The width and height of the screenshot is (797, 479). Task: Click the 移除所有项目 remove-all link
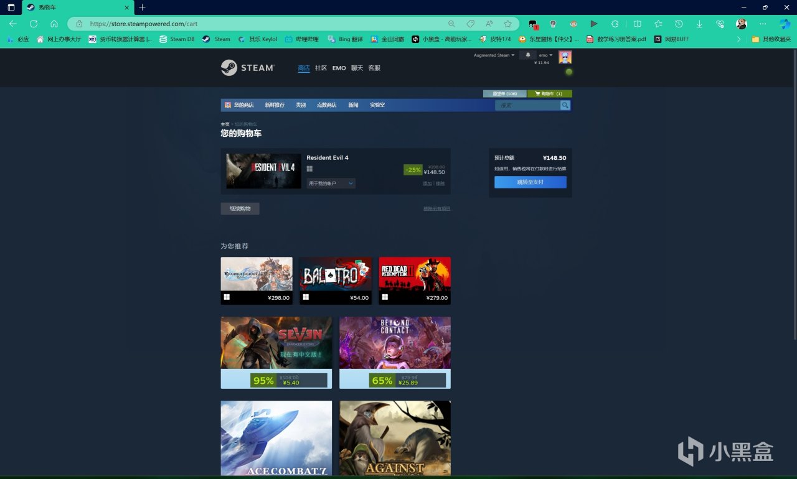(x=436, y=209)
